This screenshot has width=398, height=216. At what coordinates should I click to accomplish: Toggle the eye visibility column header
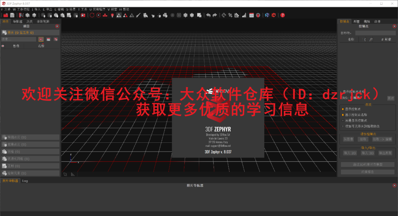(x=3, y=46)
